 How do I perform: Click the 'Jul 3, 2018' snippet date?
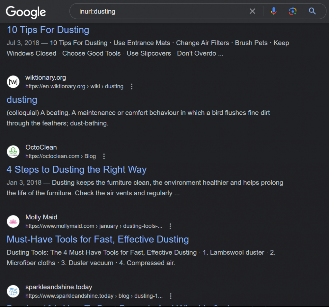[23, 43]
